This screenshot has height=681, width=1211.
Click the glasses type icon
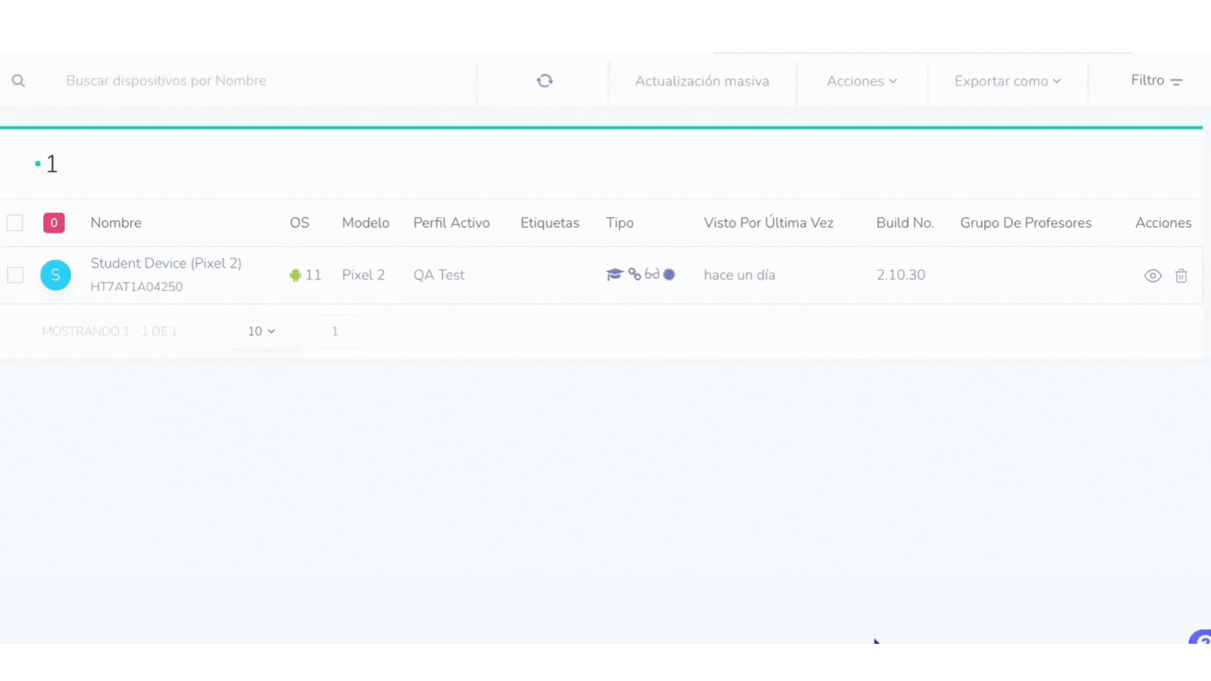click(x=652, y=274)
